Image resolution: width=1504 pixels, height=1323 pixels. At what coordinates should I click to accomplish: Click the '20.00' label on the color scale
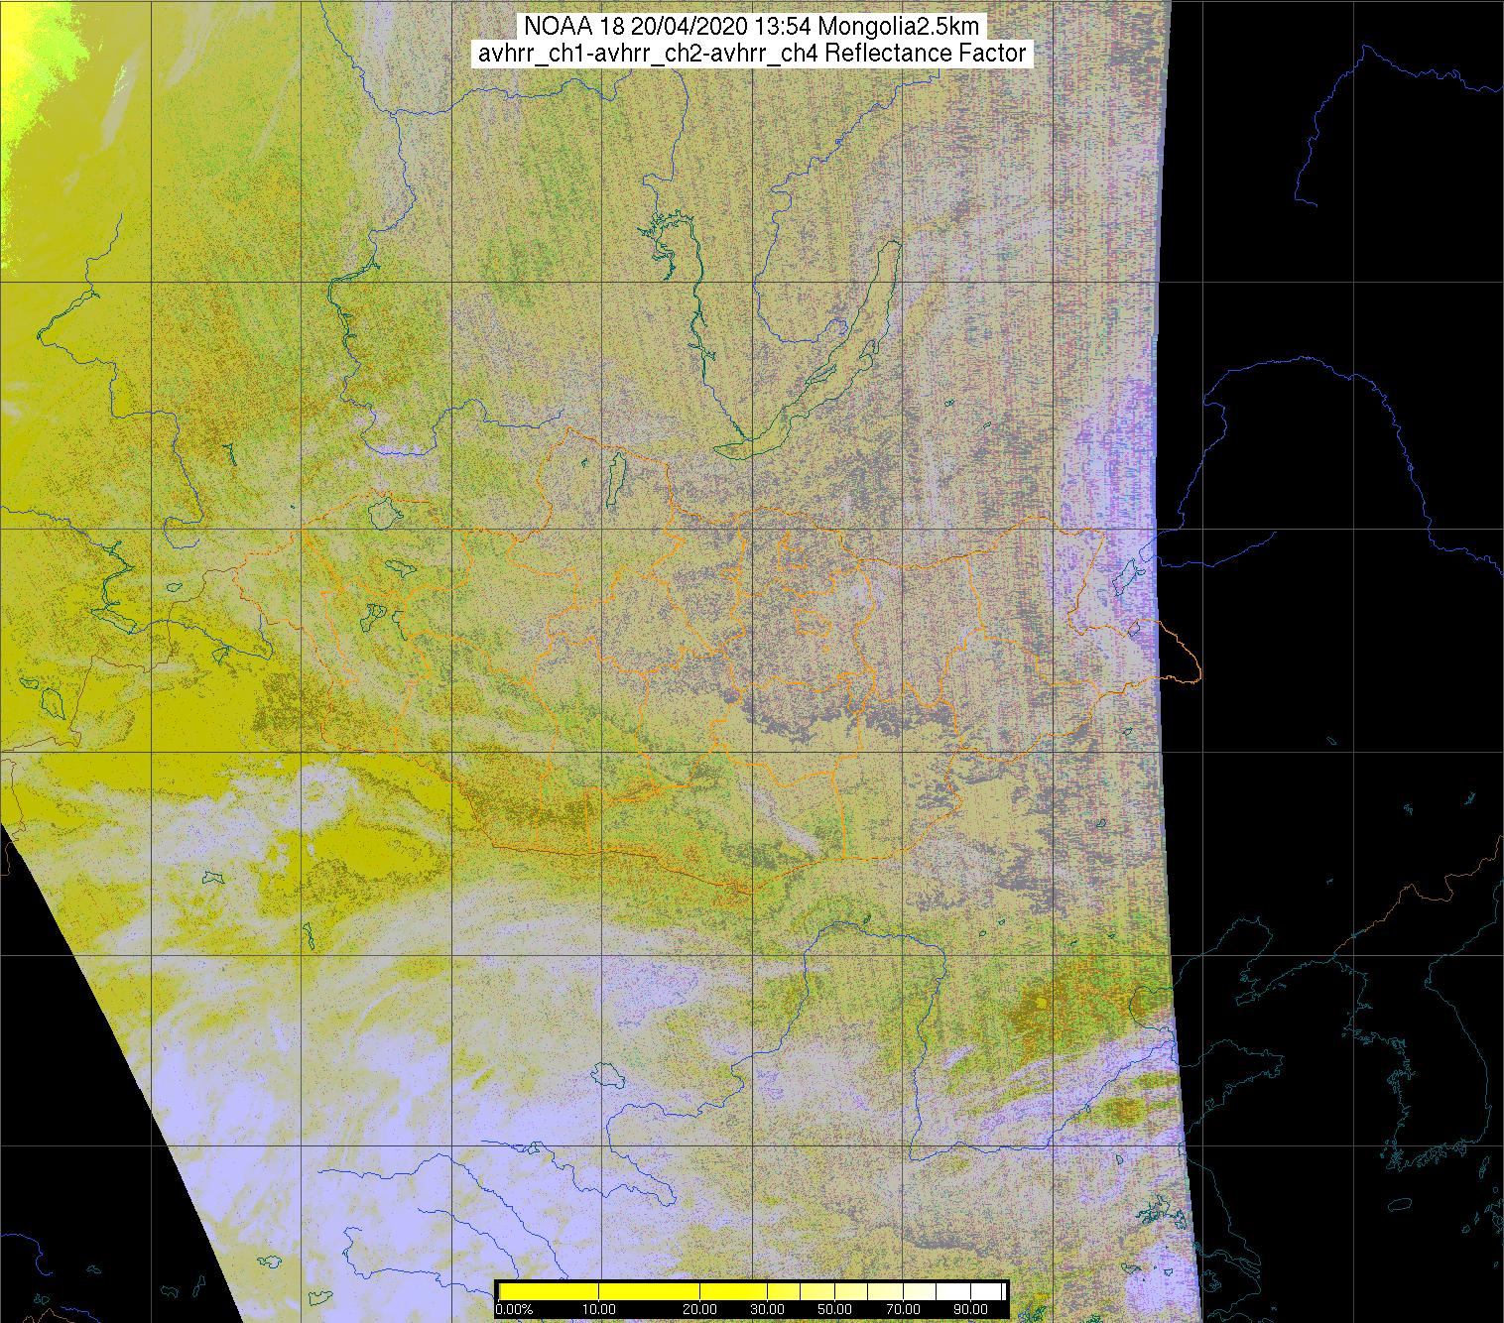coord(699,1309)
